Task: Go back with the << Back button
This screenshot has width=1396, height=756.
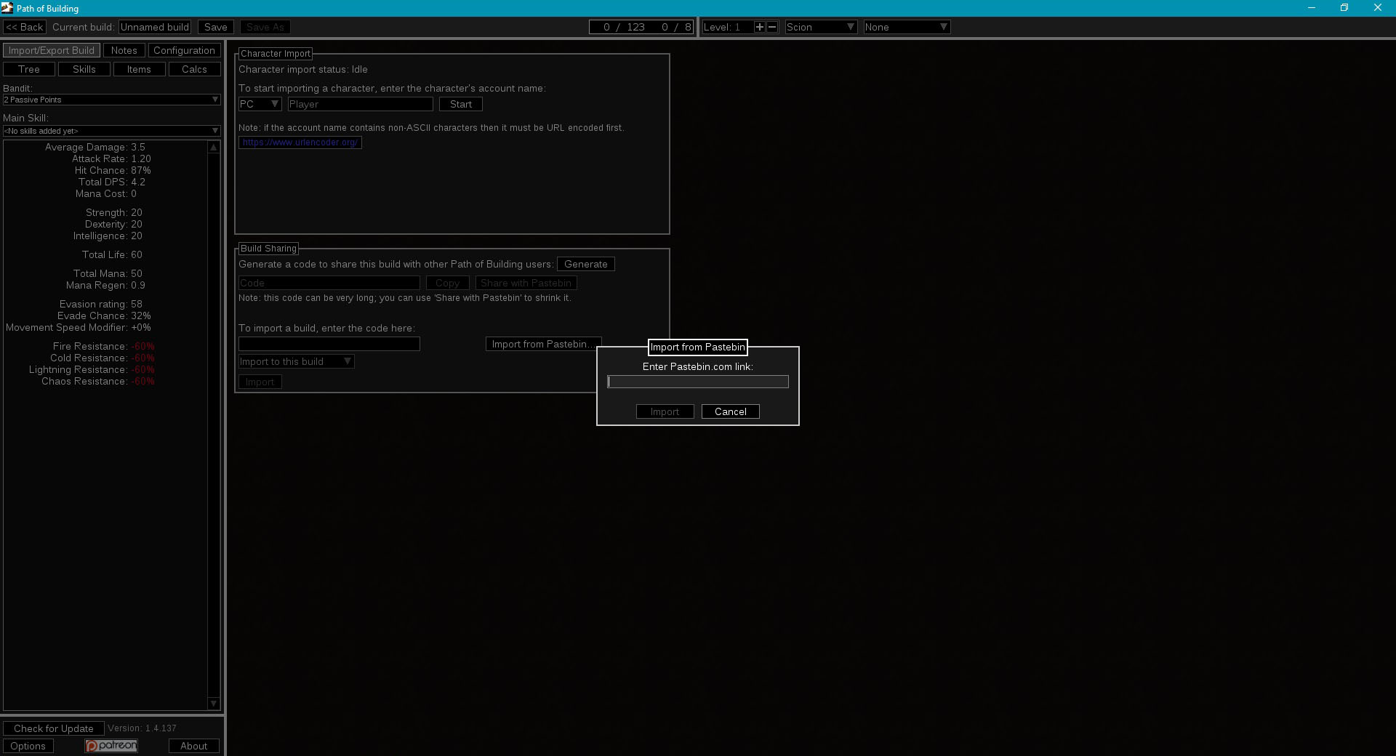Action: (x=25, y=27)
